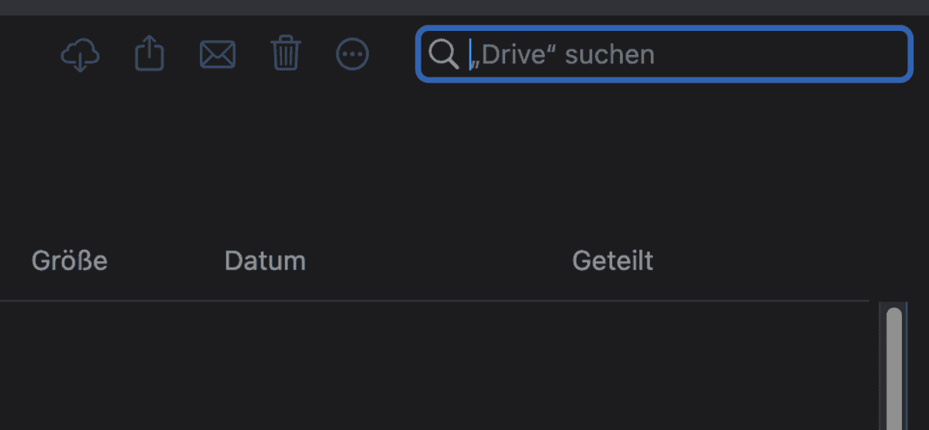Screen dimensions: 929x430
Task: Click the cloud download icon
Action: point(81,55)
